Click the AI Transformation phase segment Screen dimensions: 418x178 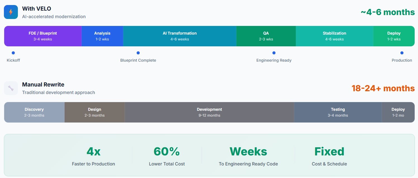[180, 36]
